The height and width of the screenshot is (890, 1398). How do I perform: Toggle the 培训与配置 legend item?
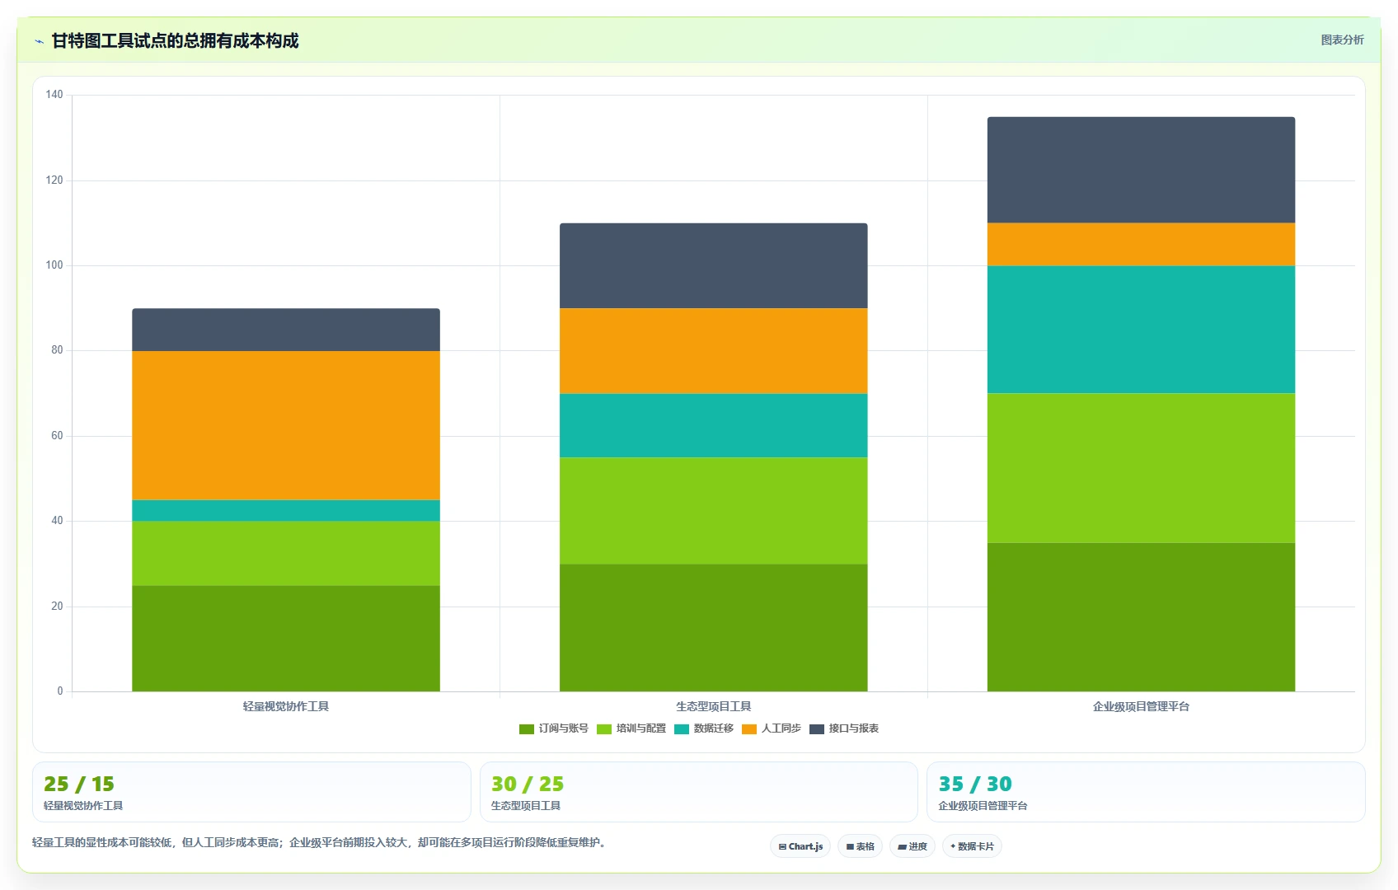pos(631,728)
